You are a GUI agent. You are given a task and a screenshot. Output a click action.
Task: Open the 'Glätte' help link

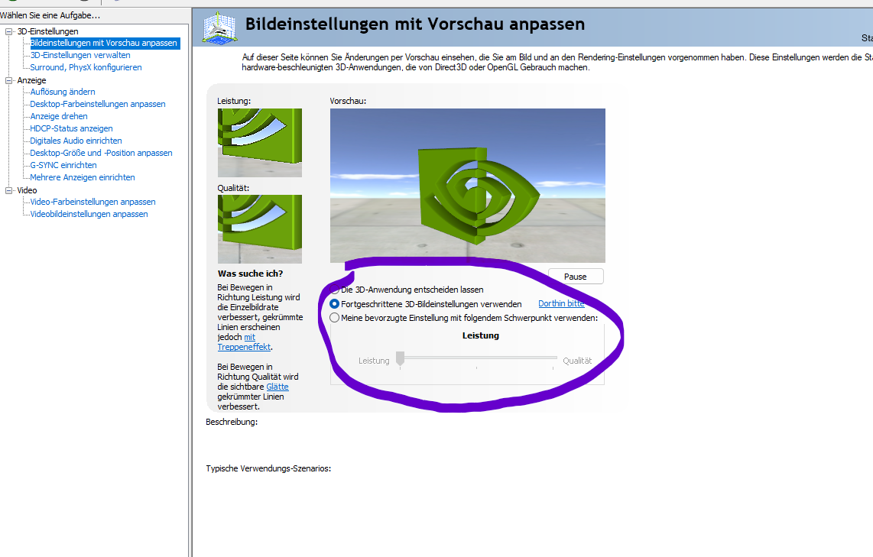point(277,387)
